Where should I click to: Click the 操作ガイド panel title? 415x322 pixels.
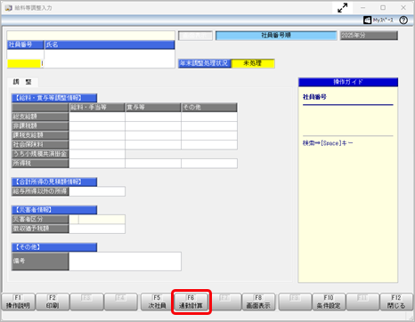click(x=348, y=82)
